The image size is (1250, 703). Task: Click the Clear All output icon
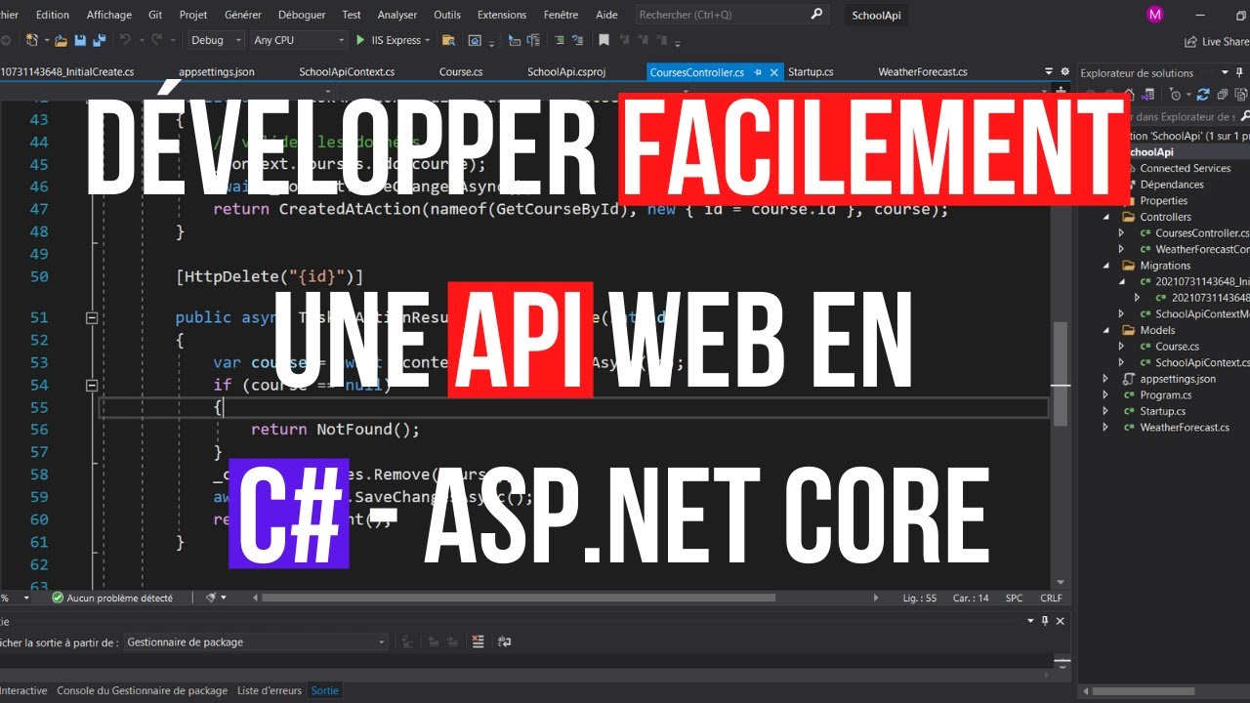coord(478,641)
